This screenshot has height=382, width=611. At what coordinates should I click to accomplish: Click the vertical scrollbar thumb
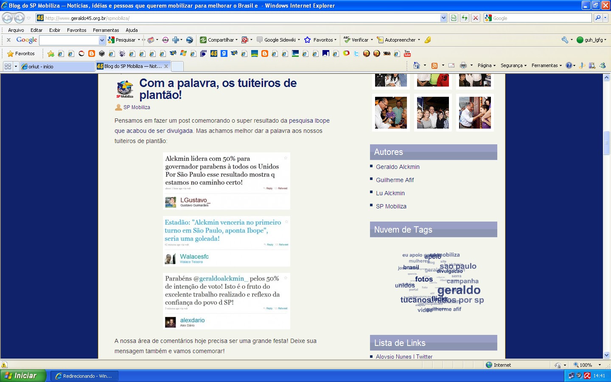tap(606, 143)
